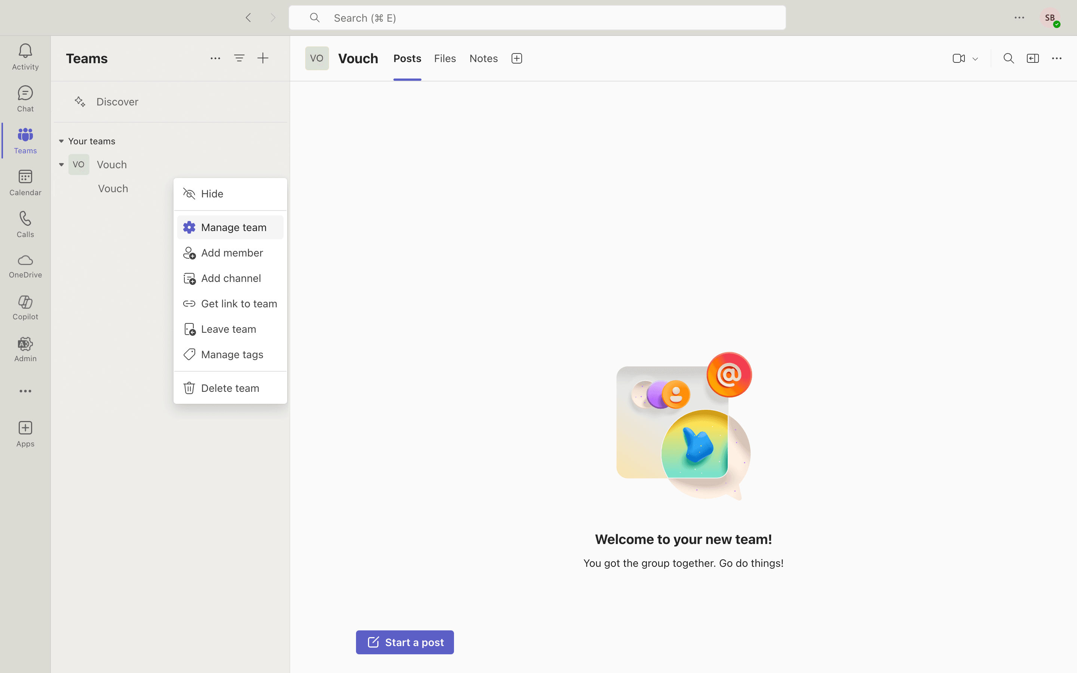Open the Calendar app
This screenshot has height=673, width=1077.
25,182
